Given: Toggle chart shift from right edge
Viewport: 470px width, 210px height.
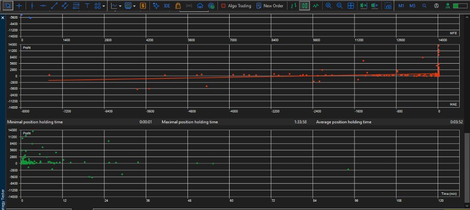Looking at the screenshot, I should 375,6.
